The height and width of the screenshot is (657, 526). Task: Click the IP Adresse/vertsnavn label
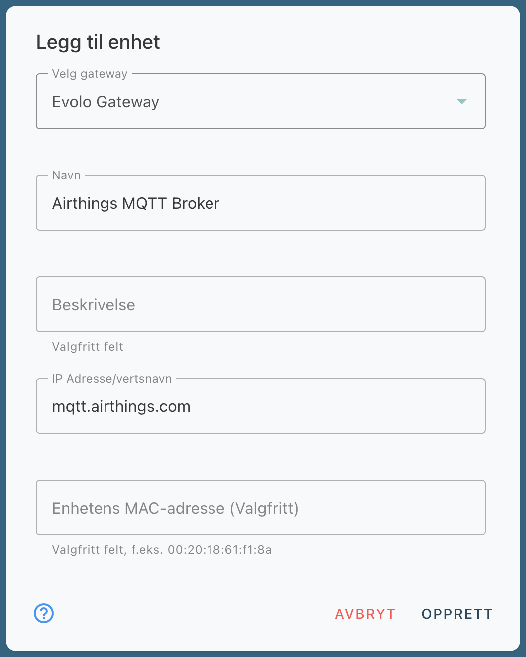click(x=112, y=379)
